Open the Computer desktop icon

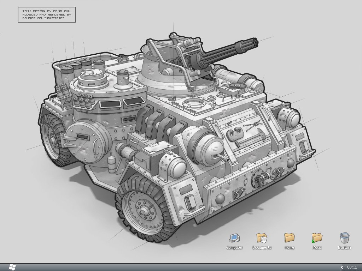(x=234, y=238)
